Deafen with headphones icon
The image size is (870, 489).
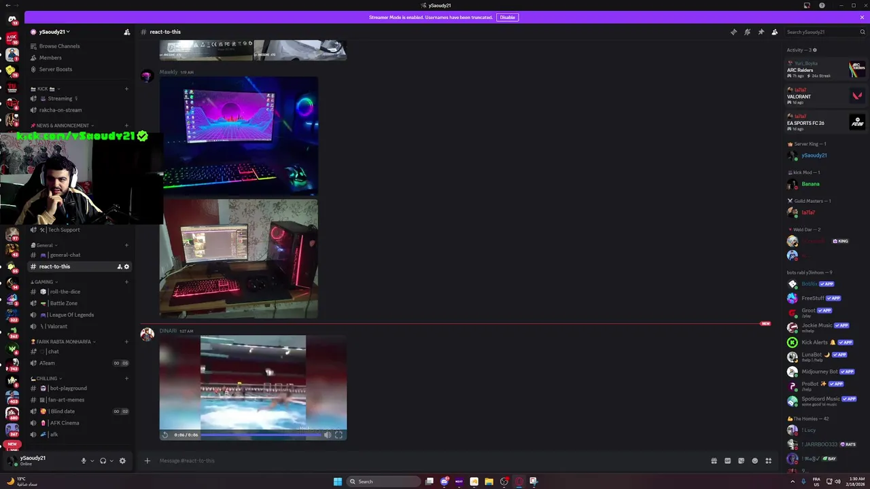103,460
